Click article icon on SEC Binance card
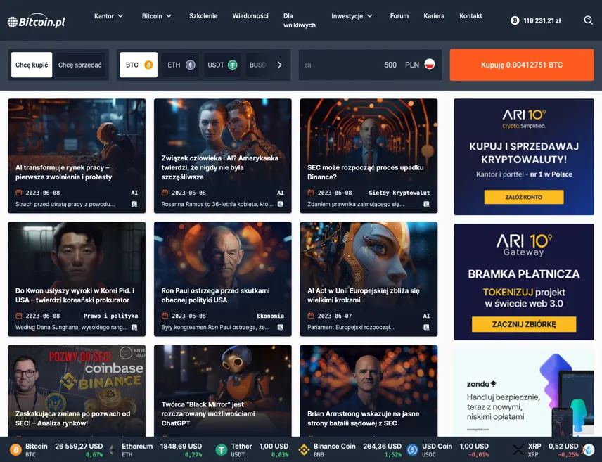602x462 pixels. point(426,204)
